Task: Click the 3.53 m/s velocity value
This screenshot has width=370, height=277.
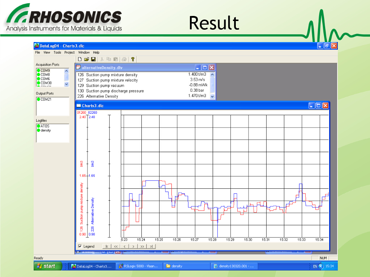Action: click(197, 80)
